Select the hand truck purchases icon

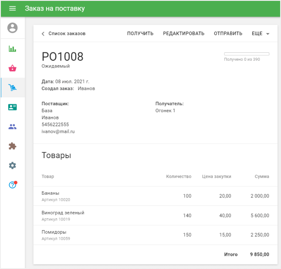pos(13,88)
